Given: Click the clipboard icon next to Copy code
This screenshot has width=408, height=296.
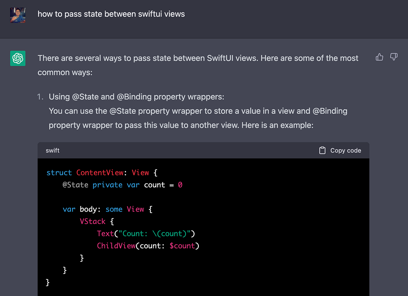Looking at the screenshot, I should point(322,150).
